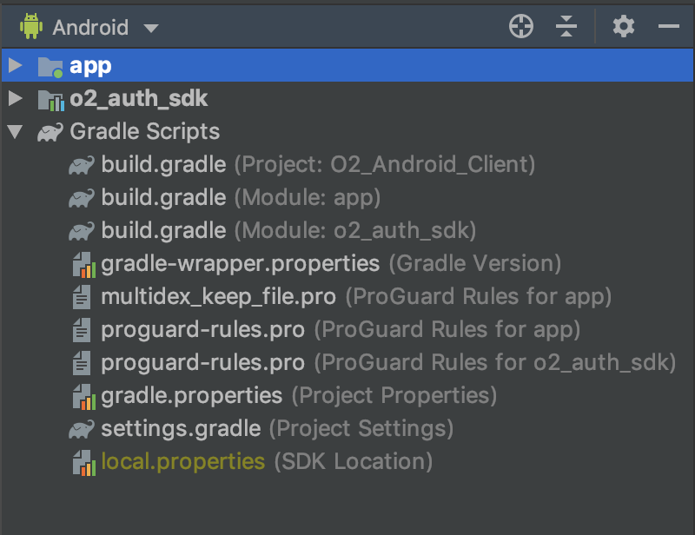Collapse the Gradle Scripts arrow
Screen dimensions: 695x535
pos(15,132)
